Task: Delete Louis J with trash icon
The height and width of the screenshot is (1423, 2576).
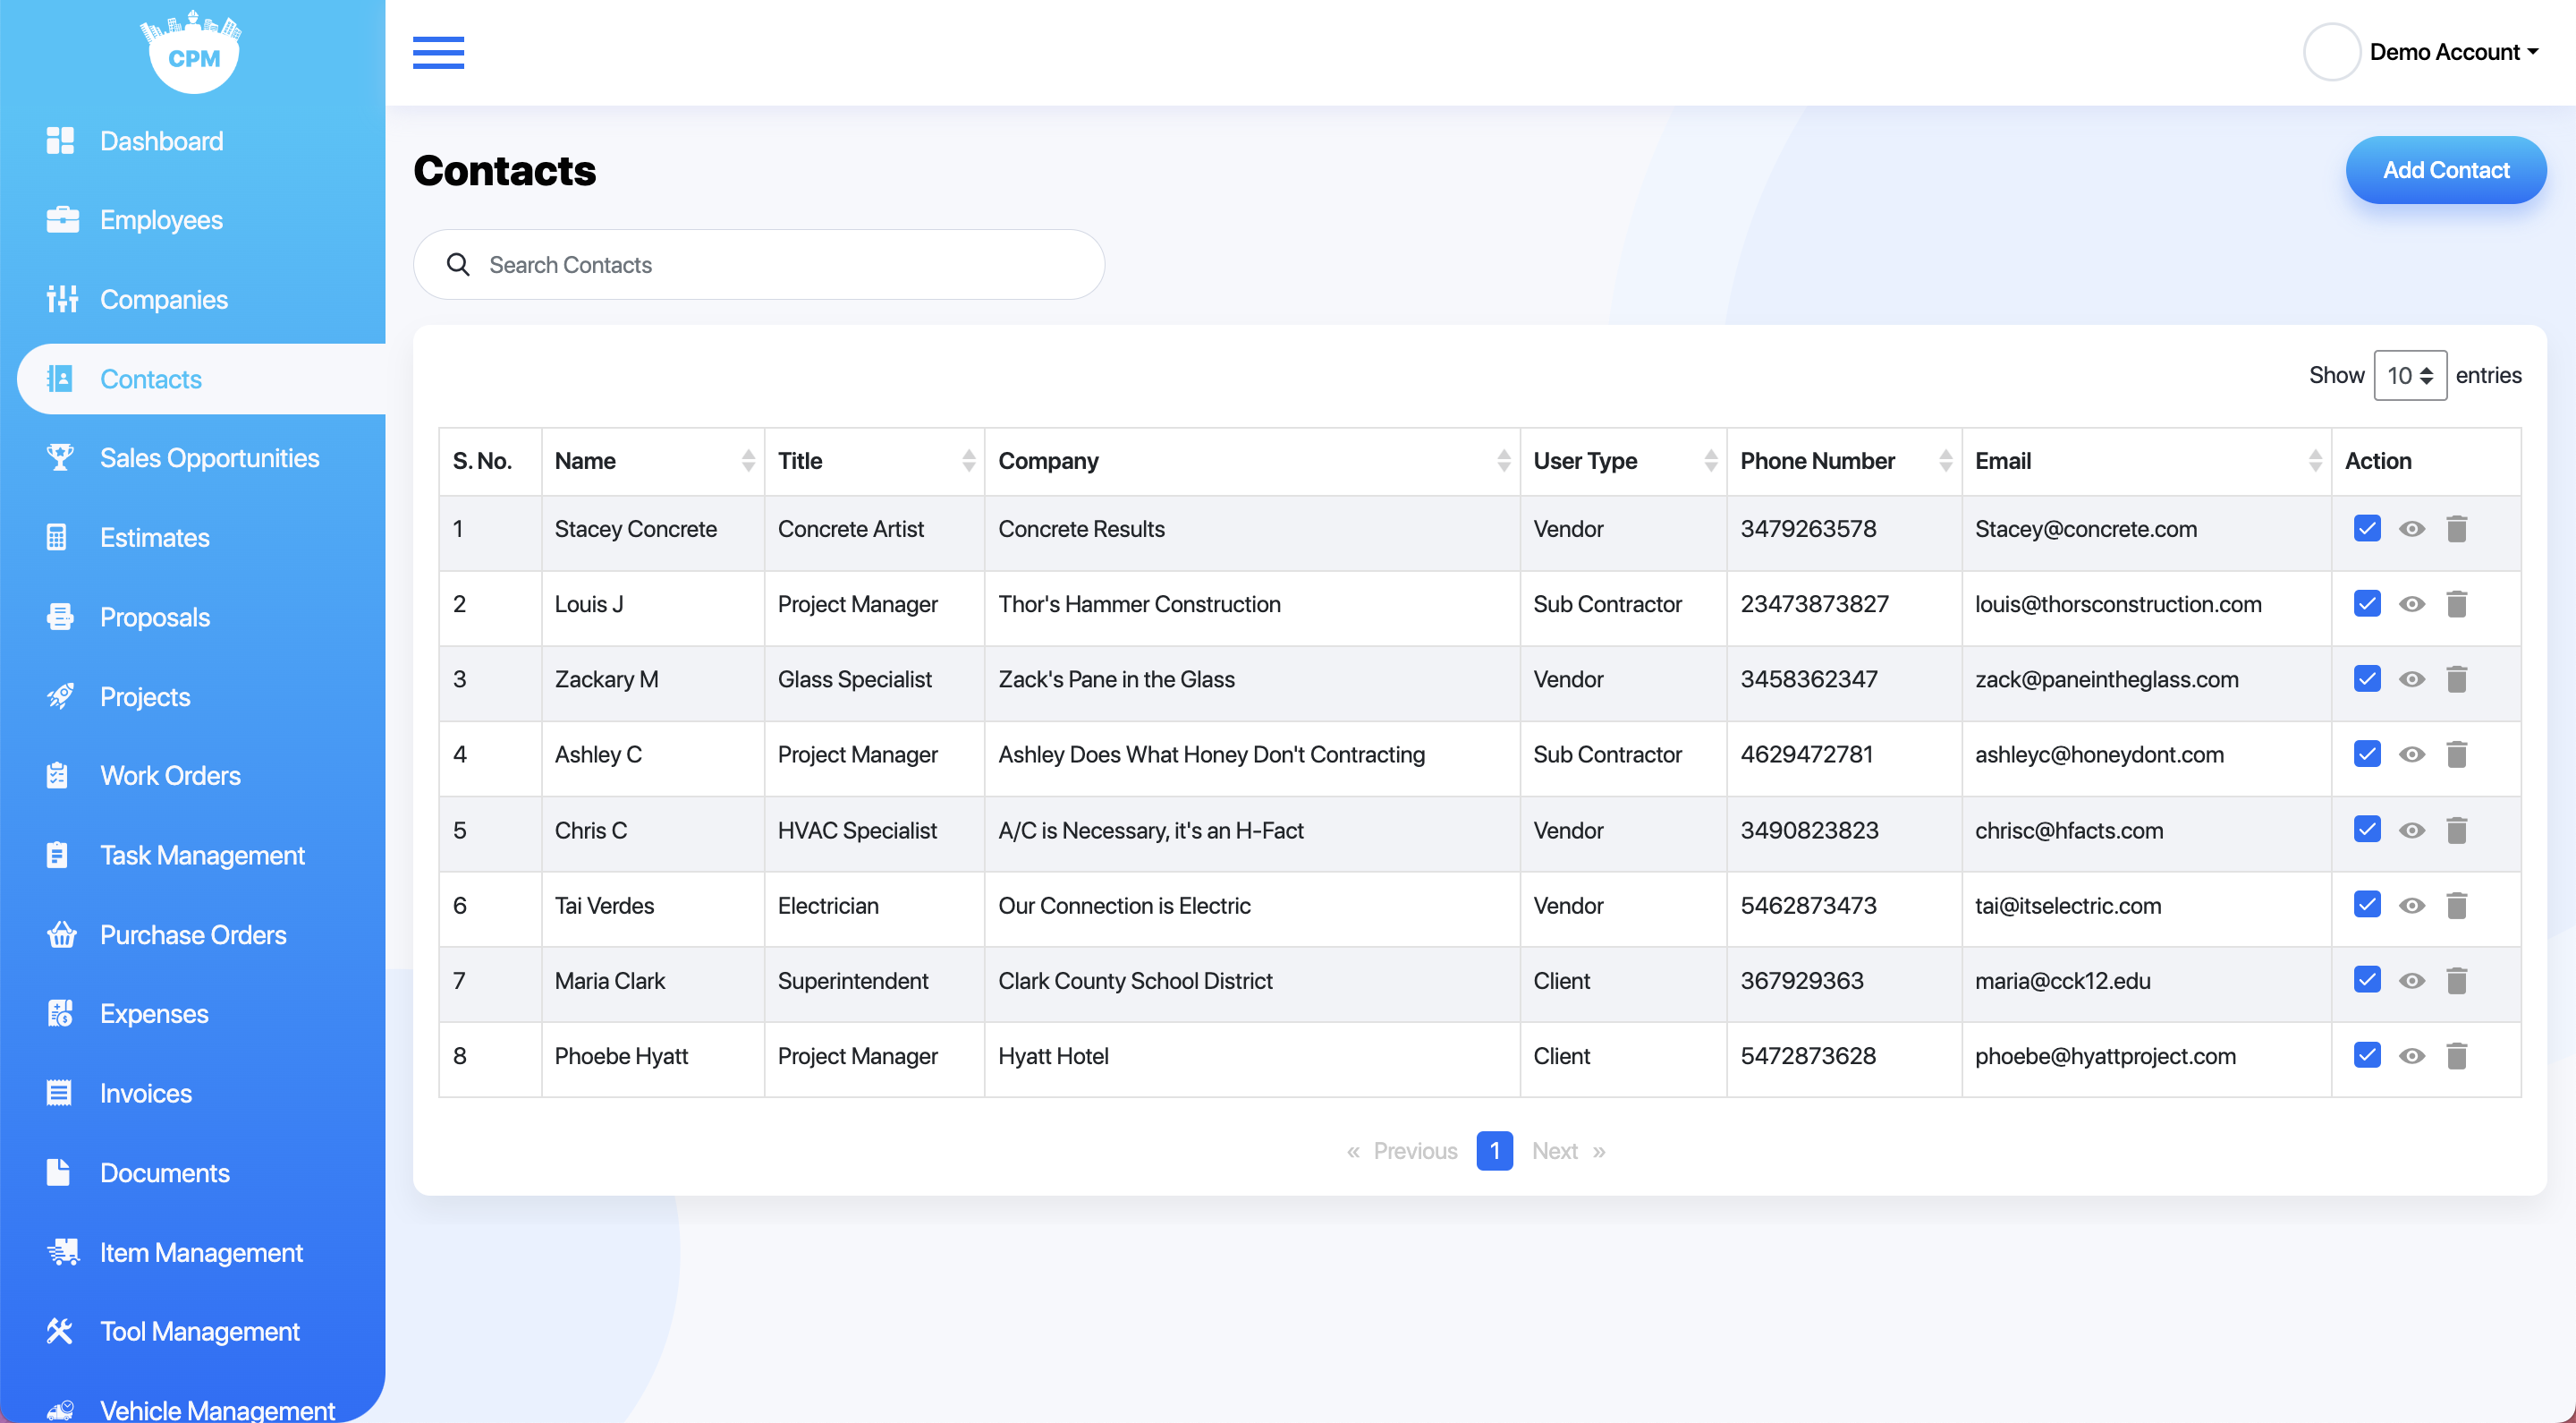Action: (x=2456, y=603)
